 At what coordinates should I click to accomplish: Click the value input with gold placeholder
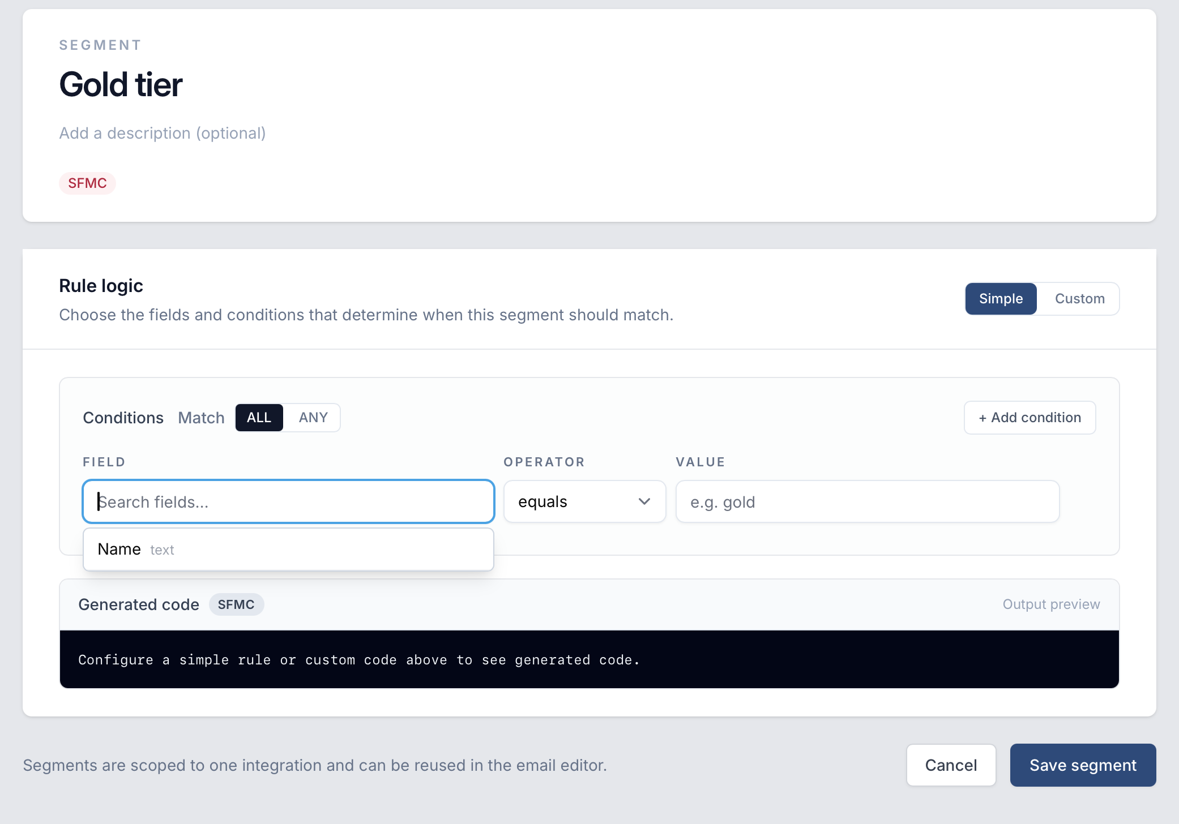click(x=867, y=501)
